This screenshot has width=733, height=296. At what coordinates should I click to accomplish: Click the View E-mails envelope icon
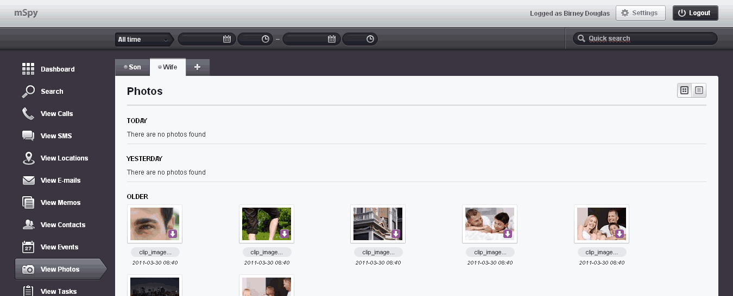point(28,181)
